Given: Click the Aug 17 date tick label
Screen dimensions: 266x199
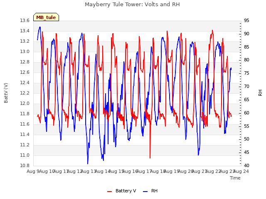Looking at the screenshot, I should (144, 171).
